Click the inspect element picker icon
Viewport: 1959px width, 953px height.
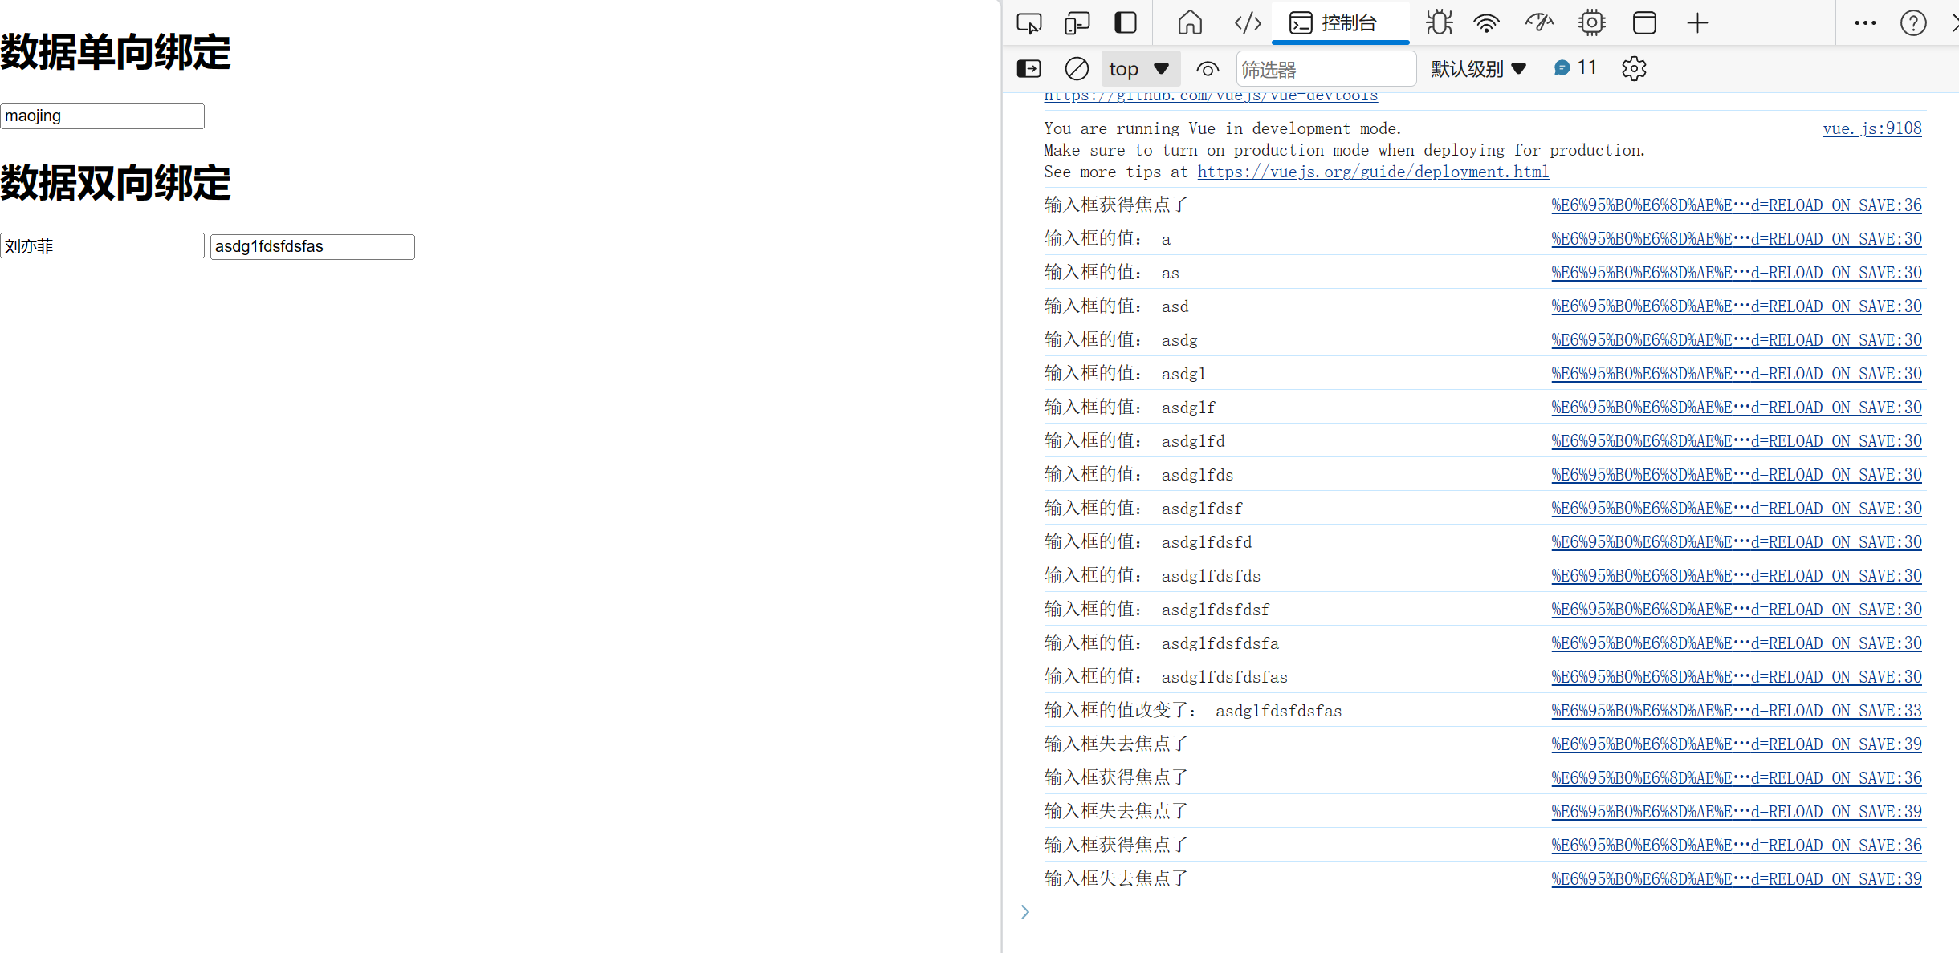pos(1028,23)
